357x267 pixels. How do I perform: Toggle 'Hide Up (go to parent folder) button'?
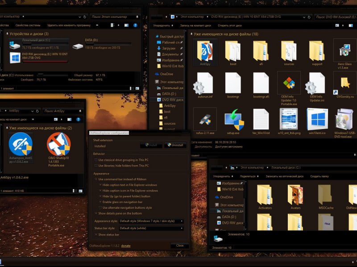pyautogui.click(x=100, y=196)
